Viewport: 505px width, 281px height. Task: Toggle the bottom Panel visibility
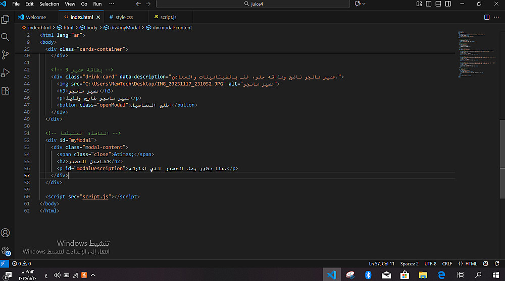click(x=438, y=4)
